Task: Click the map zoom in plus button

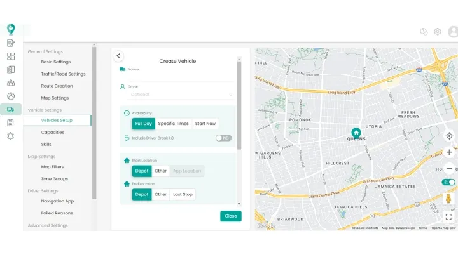Action: [x=449, y=152]
